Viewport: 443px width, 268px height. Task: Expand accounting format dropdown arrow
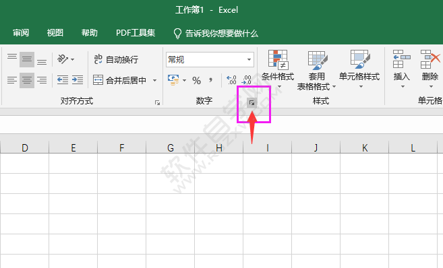[185, 80]
